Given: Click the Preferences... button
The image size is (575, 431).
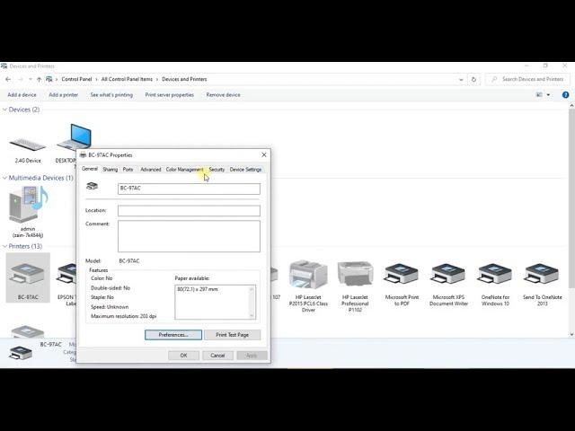Looking at the screenshot, I should tap(173, 335).
